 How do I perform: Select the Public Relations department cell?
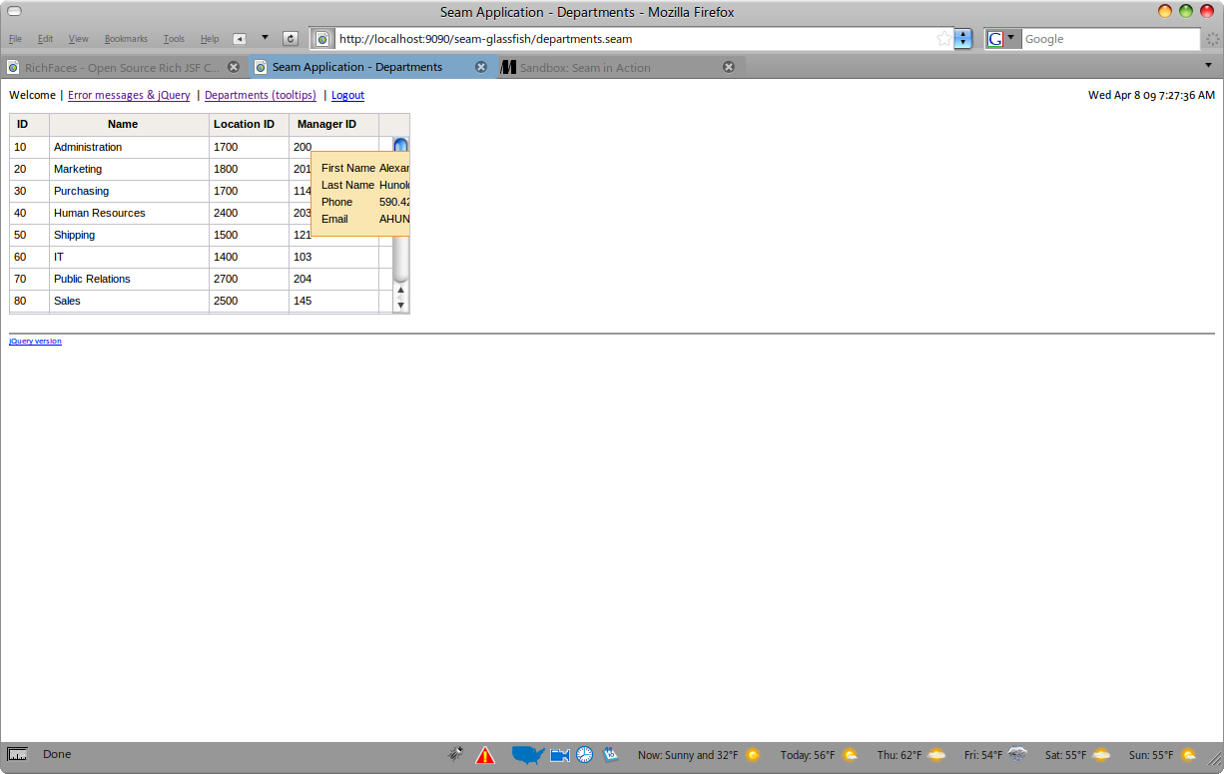click(x=129, y=279)
